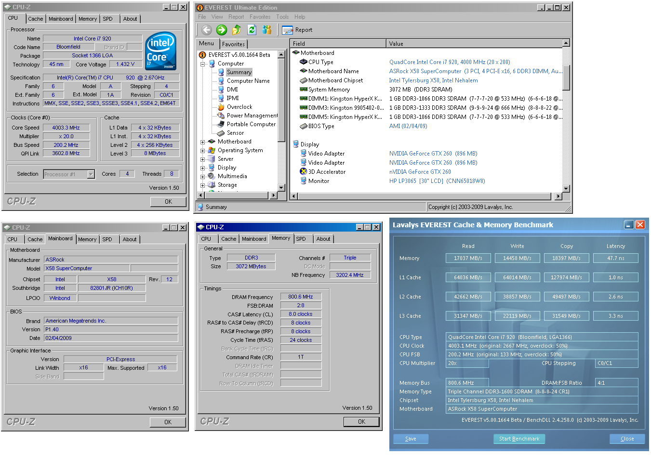
Task: Click the Intel Core i7 logo in CPU-Z
Action: [161, 51]
